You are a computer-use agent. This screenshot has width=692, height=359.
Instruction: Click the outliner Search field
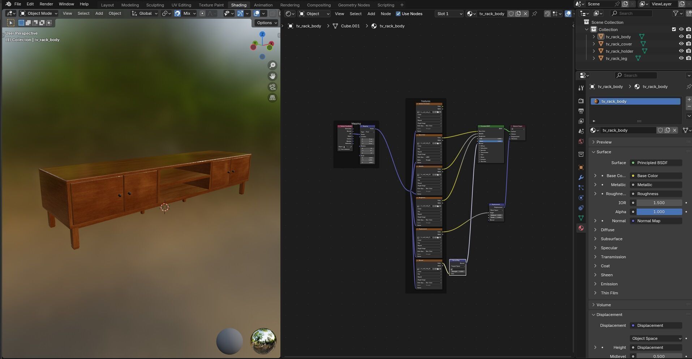(x=631, y=13)
